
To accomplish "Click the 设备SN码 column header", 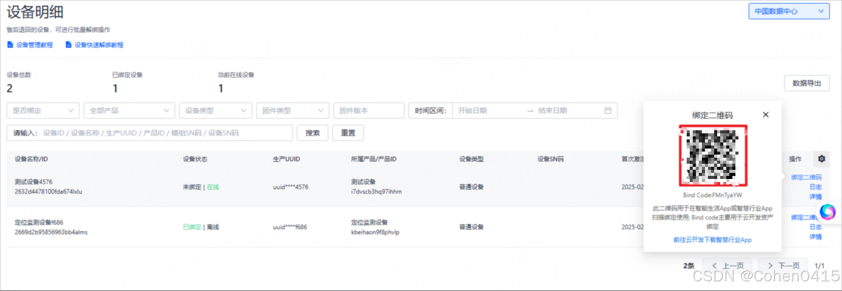I will [x=550, y=159].
